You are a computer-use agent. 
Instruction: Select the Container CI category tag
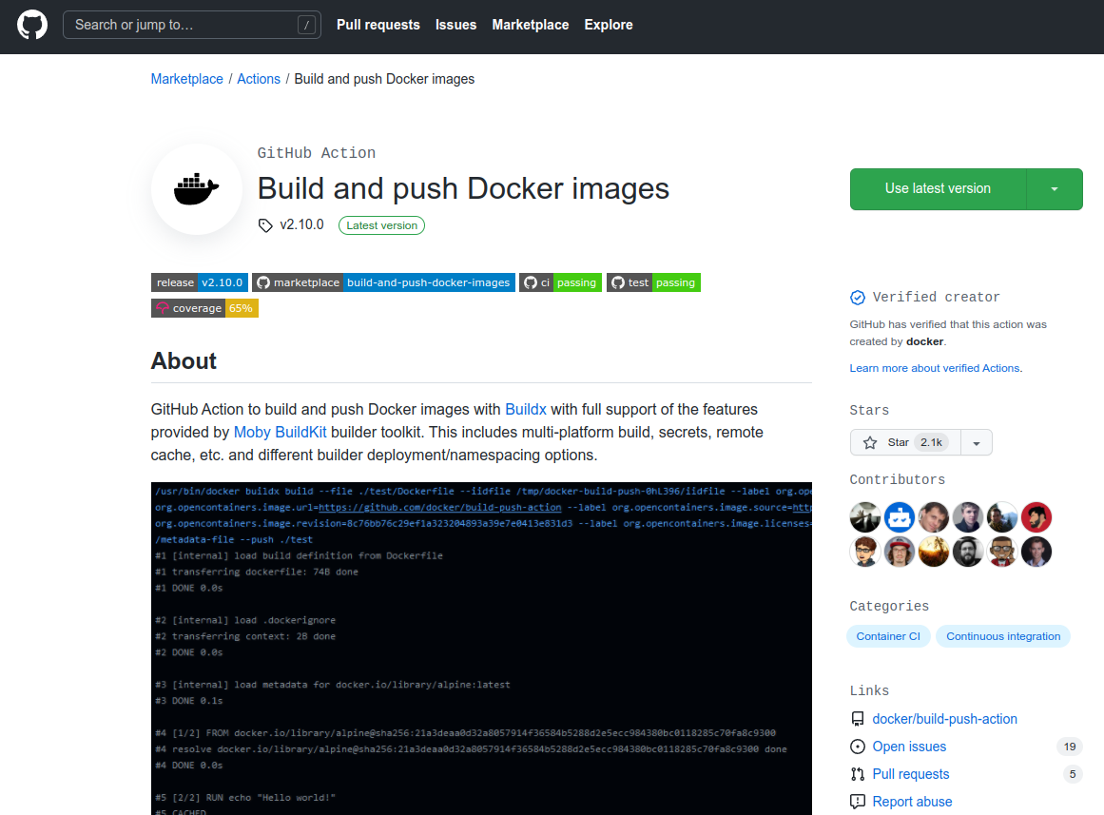(x=888, y=636)
